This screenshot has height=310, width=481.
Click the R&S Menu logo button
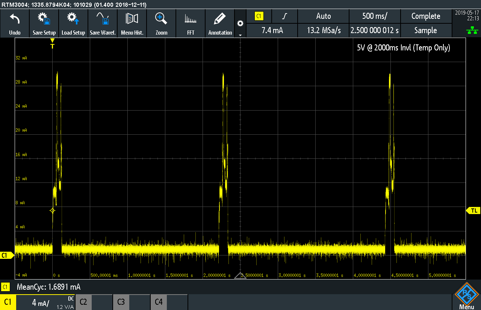466,296
